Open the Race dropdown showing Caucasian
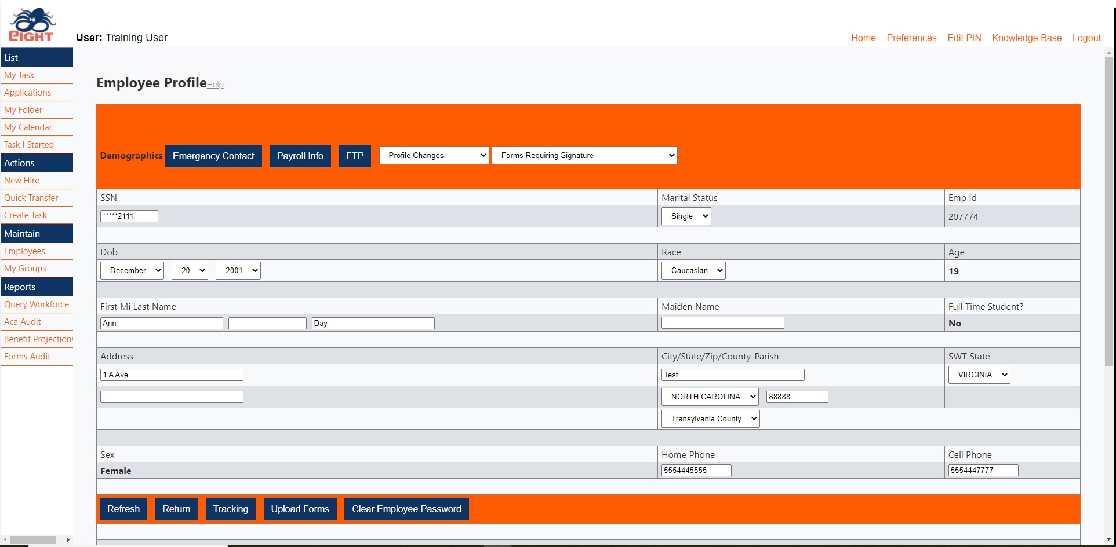Viewport: 1116px width, 547px height. 693,270
